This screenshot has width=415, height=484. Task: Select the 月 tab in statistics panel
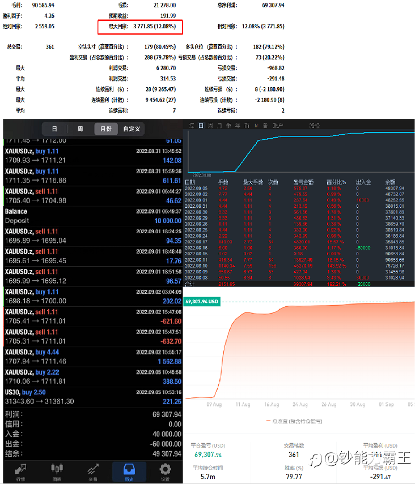click(219, 125)
